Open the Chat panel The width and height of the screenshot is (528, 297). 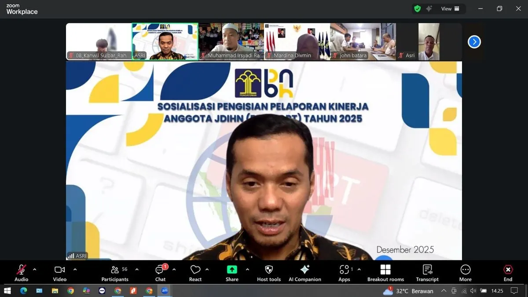pos(160,273)
